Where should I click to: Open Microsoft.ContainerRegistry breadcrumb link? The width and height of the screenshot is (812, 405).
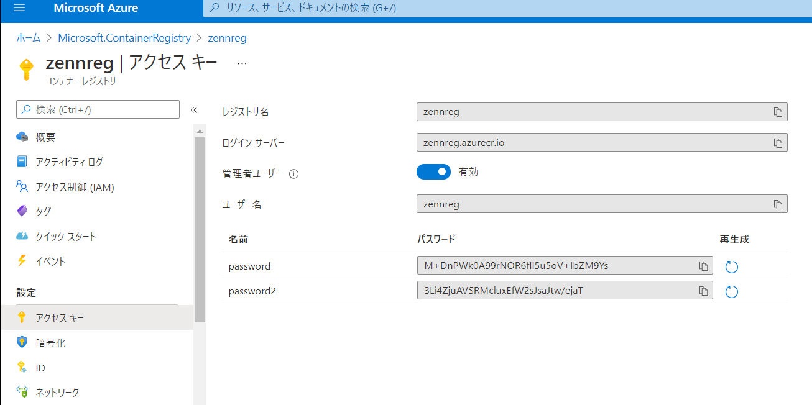(x=124, y=38)
